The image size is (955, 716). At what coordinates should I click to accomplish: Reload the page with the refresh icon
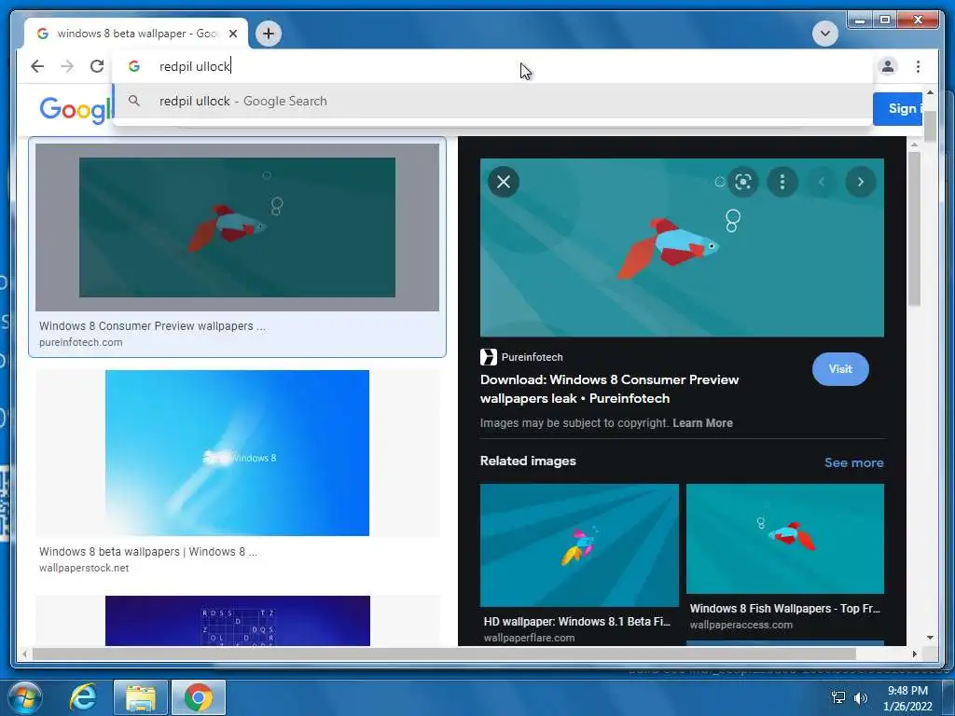97,66
